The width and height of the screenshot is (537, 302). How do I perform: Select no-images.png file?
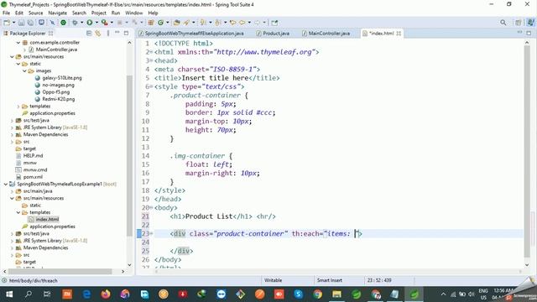[x=58, y=85]
